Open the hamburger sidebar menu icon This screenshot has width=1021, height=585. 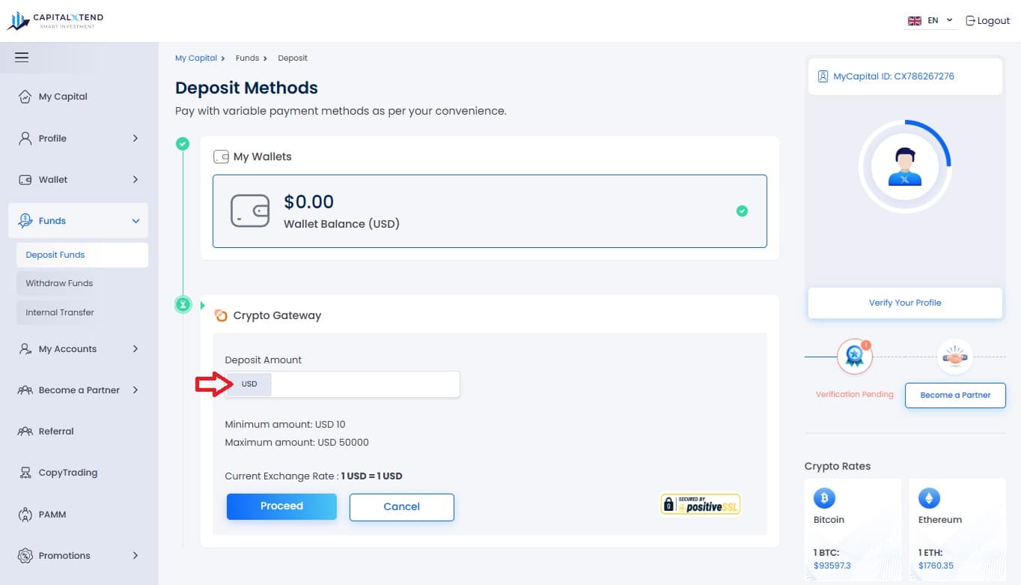(x=22, y=57)
